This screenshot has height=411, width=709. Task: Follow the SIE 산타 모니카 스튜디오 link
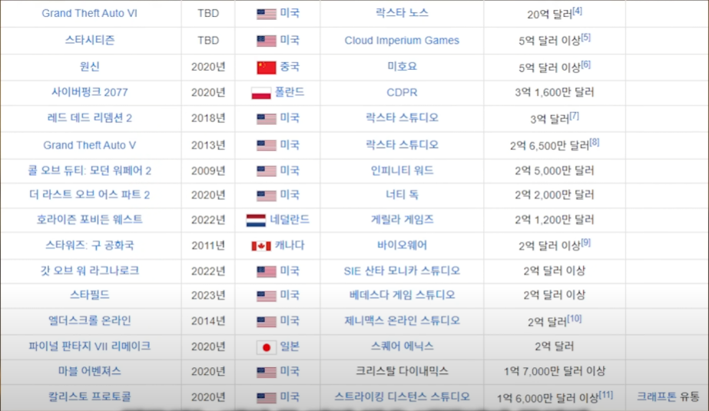pyautogui.click(x=402, y=271)
